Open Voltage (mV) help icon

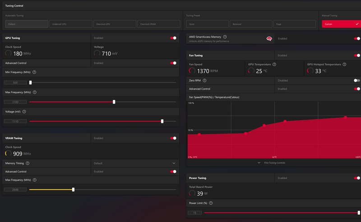[24, 112]
